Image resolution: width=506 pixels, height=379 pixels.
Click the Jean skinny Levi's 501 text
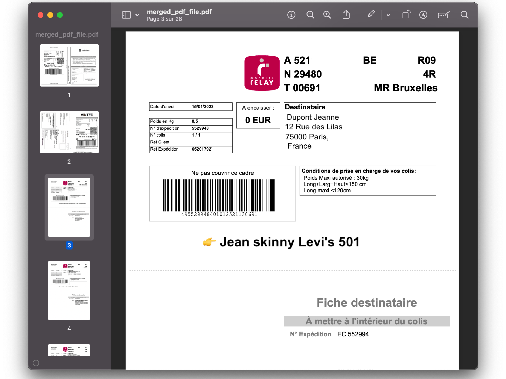point(290,242)
